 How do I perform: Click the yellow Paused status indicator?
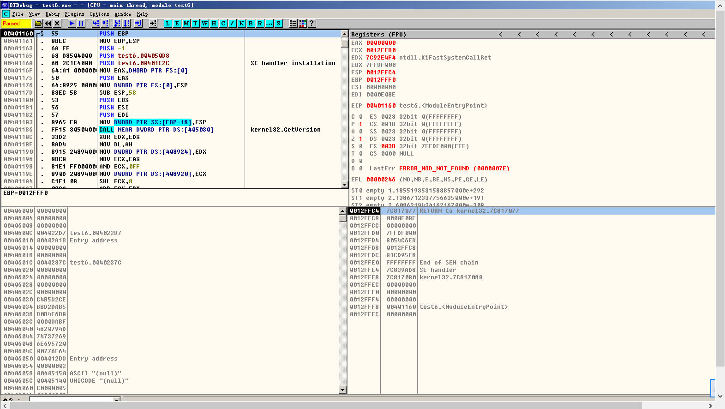pyautogui.click(x=17, y=24)
